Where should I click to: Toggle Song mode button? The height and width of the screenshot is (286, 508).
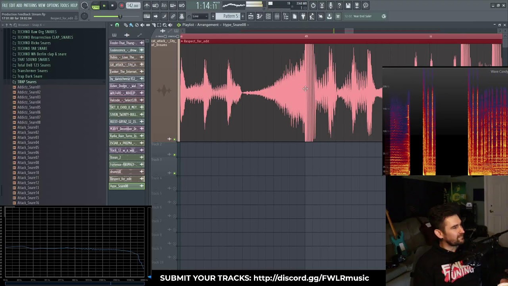point(96,7)
